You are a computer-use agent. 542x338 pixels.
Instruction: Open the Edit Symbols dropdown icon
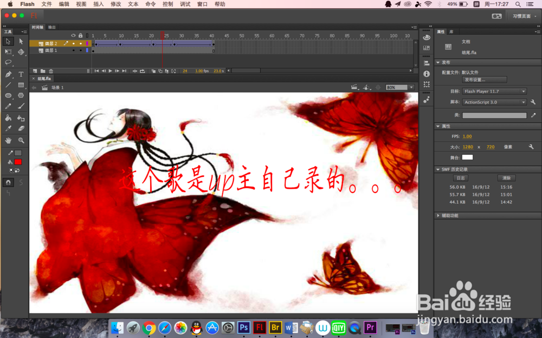[366, 88]
